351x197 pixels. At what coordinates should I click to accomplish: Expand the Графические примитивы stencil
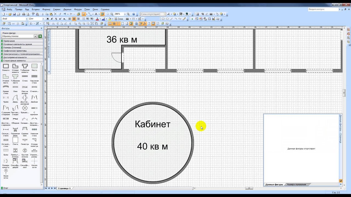(x=22, y=51)
